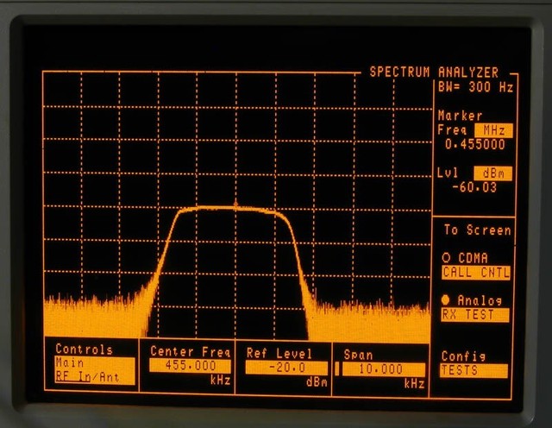Select the CDMA radio option
Viewport: 552px width, 428px height.
[x=446, y=257]
